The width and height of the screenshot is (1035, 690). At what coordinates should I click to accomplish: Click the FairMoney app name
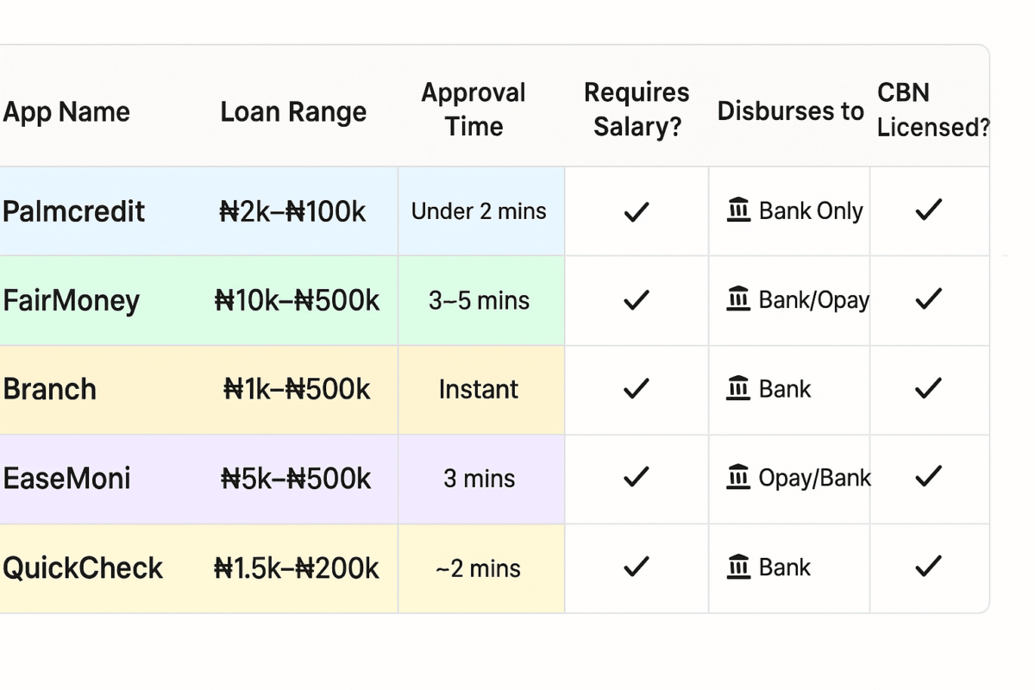(72, 301)
